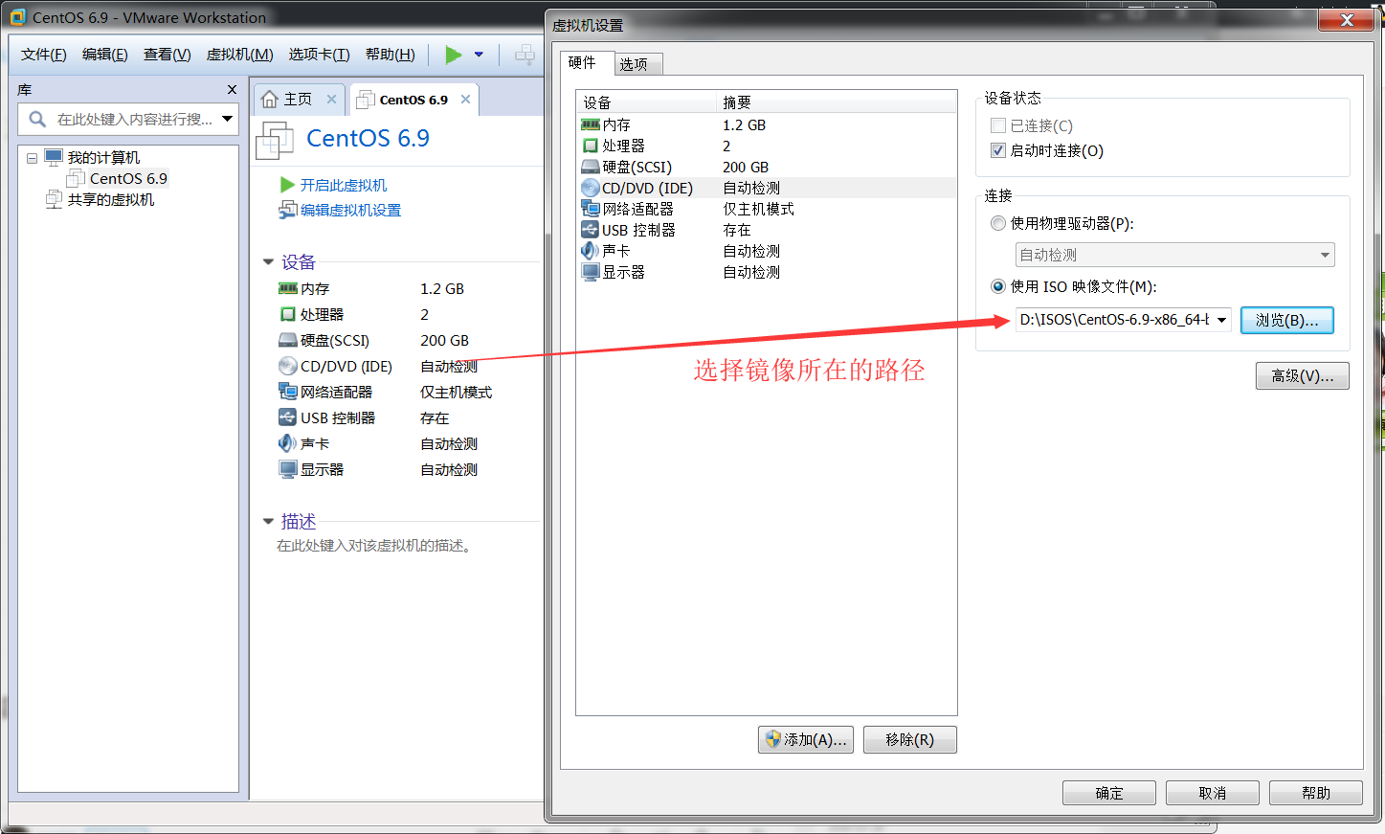Click the 我的计算机 computer icon in library

click(x=54, y=157)
